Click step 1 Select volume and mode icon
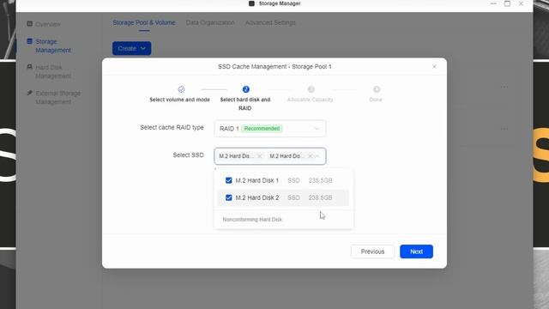549x309 pixels. tap(181, 89)
